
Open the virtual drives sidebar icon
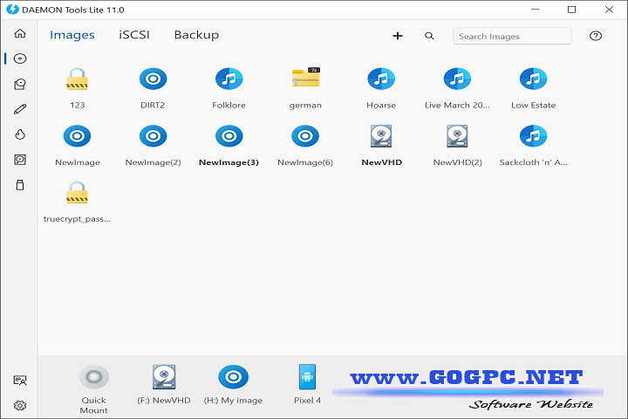pyautogui.click(x=20, y=84)
